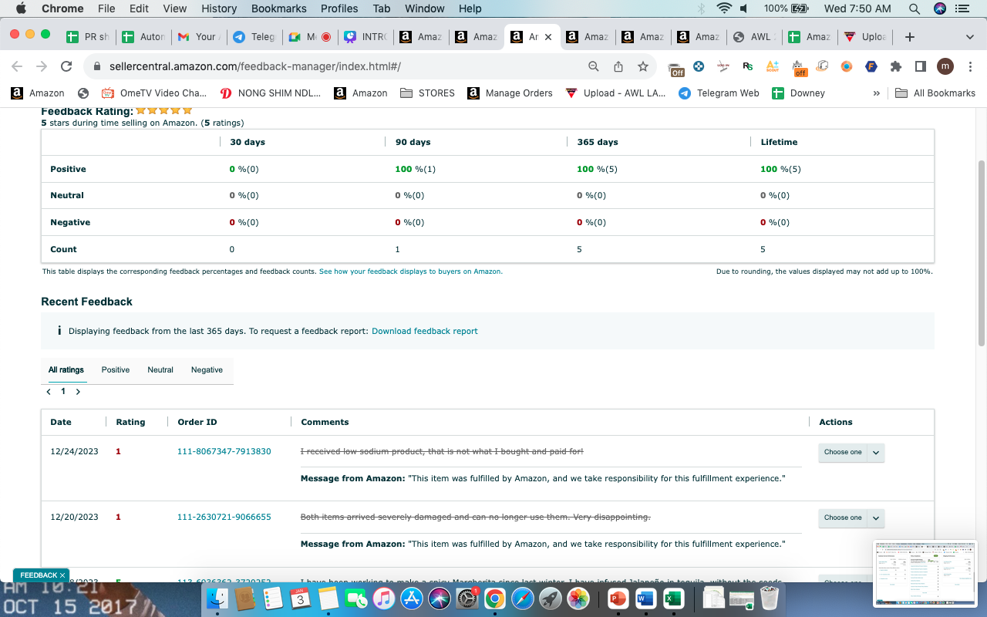The width and height of the screenshot is (987, 617).
Task: Open the 'NONG SHIM NDL...' bookmark
Action: click(x=270, y=93)
